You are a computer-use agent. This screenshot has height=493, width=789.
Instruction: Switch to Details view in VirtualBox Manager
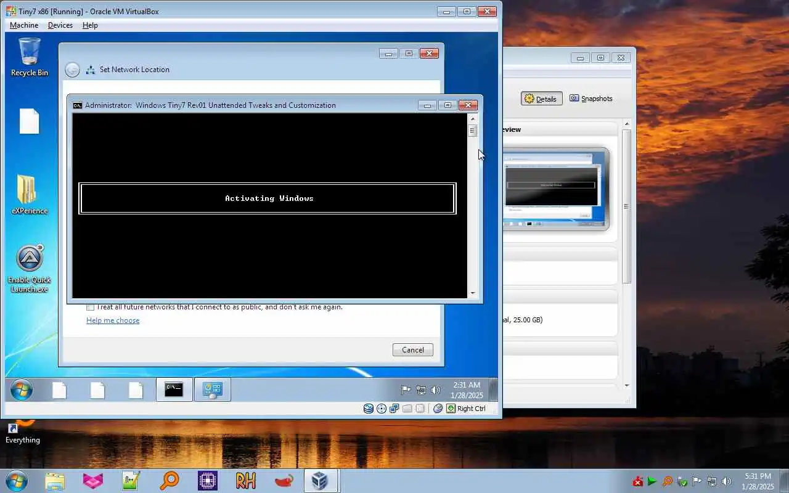(x=541, y=99)
